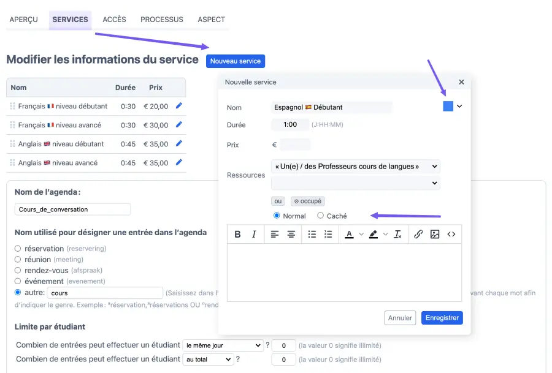Save the service with Enregistrer
The height and width of the screenshot is (373, 552).
(x=442, y=318)
